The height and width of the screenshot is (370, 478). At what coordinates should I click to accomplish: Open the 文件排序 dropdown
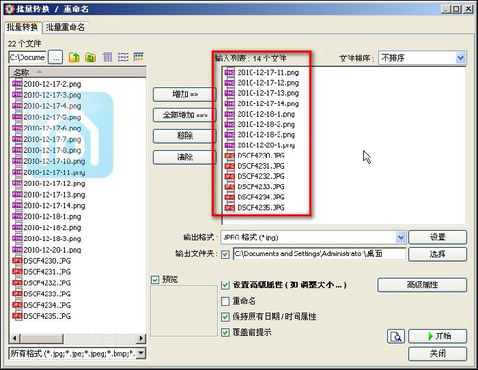pyautogui.click(x=461, y=57)
